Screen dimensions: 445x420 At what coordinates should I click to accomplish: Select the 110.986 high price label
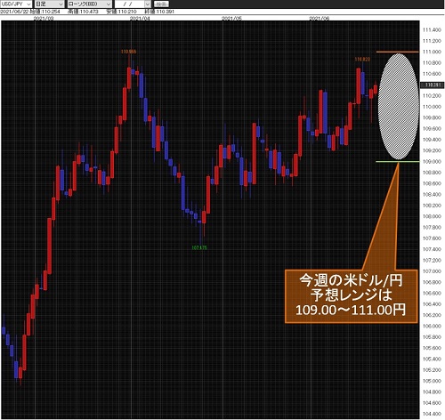pos(128,52)
